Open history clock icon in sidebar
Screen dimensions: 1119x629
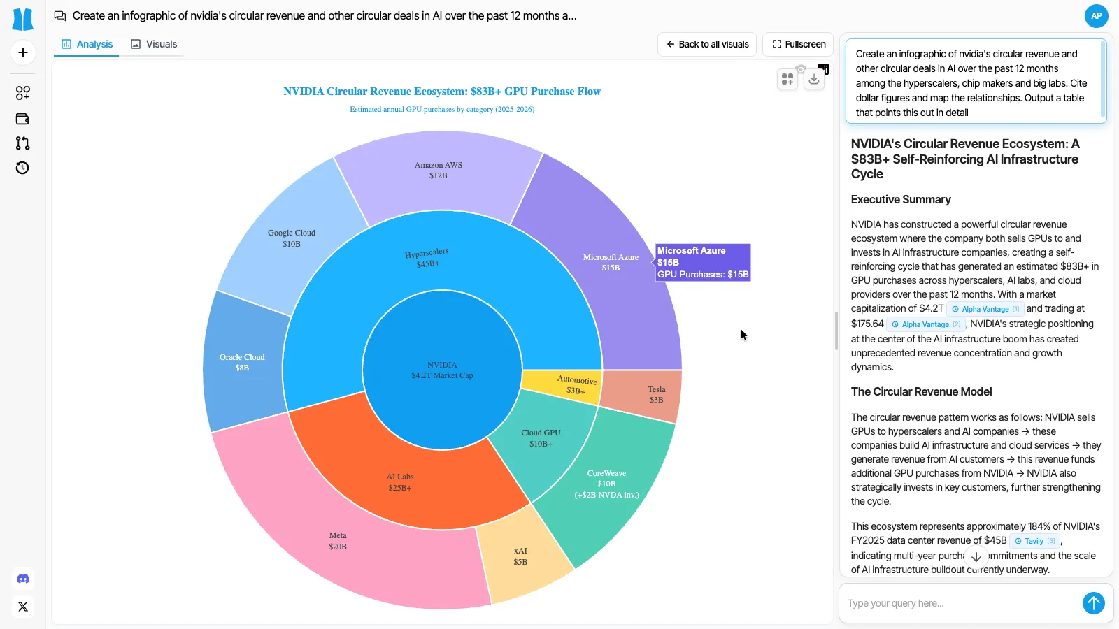coord(22,168)
